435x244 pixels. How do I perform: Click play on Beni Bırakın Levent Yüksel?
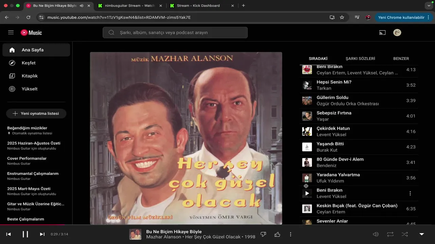pos(307,194)
